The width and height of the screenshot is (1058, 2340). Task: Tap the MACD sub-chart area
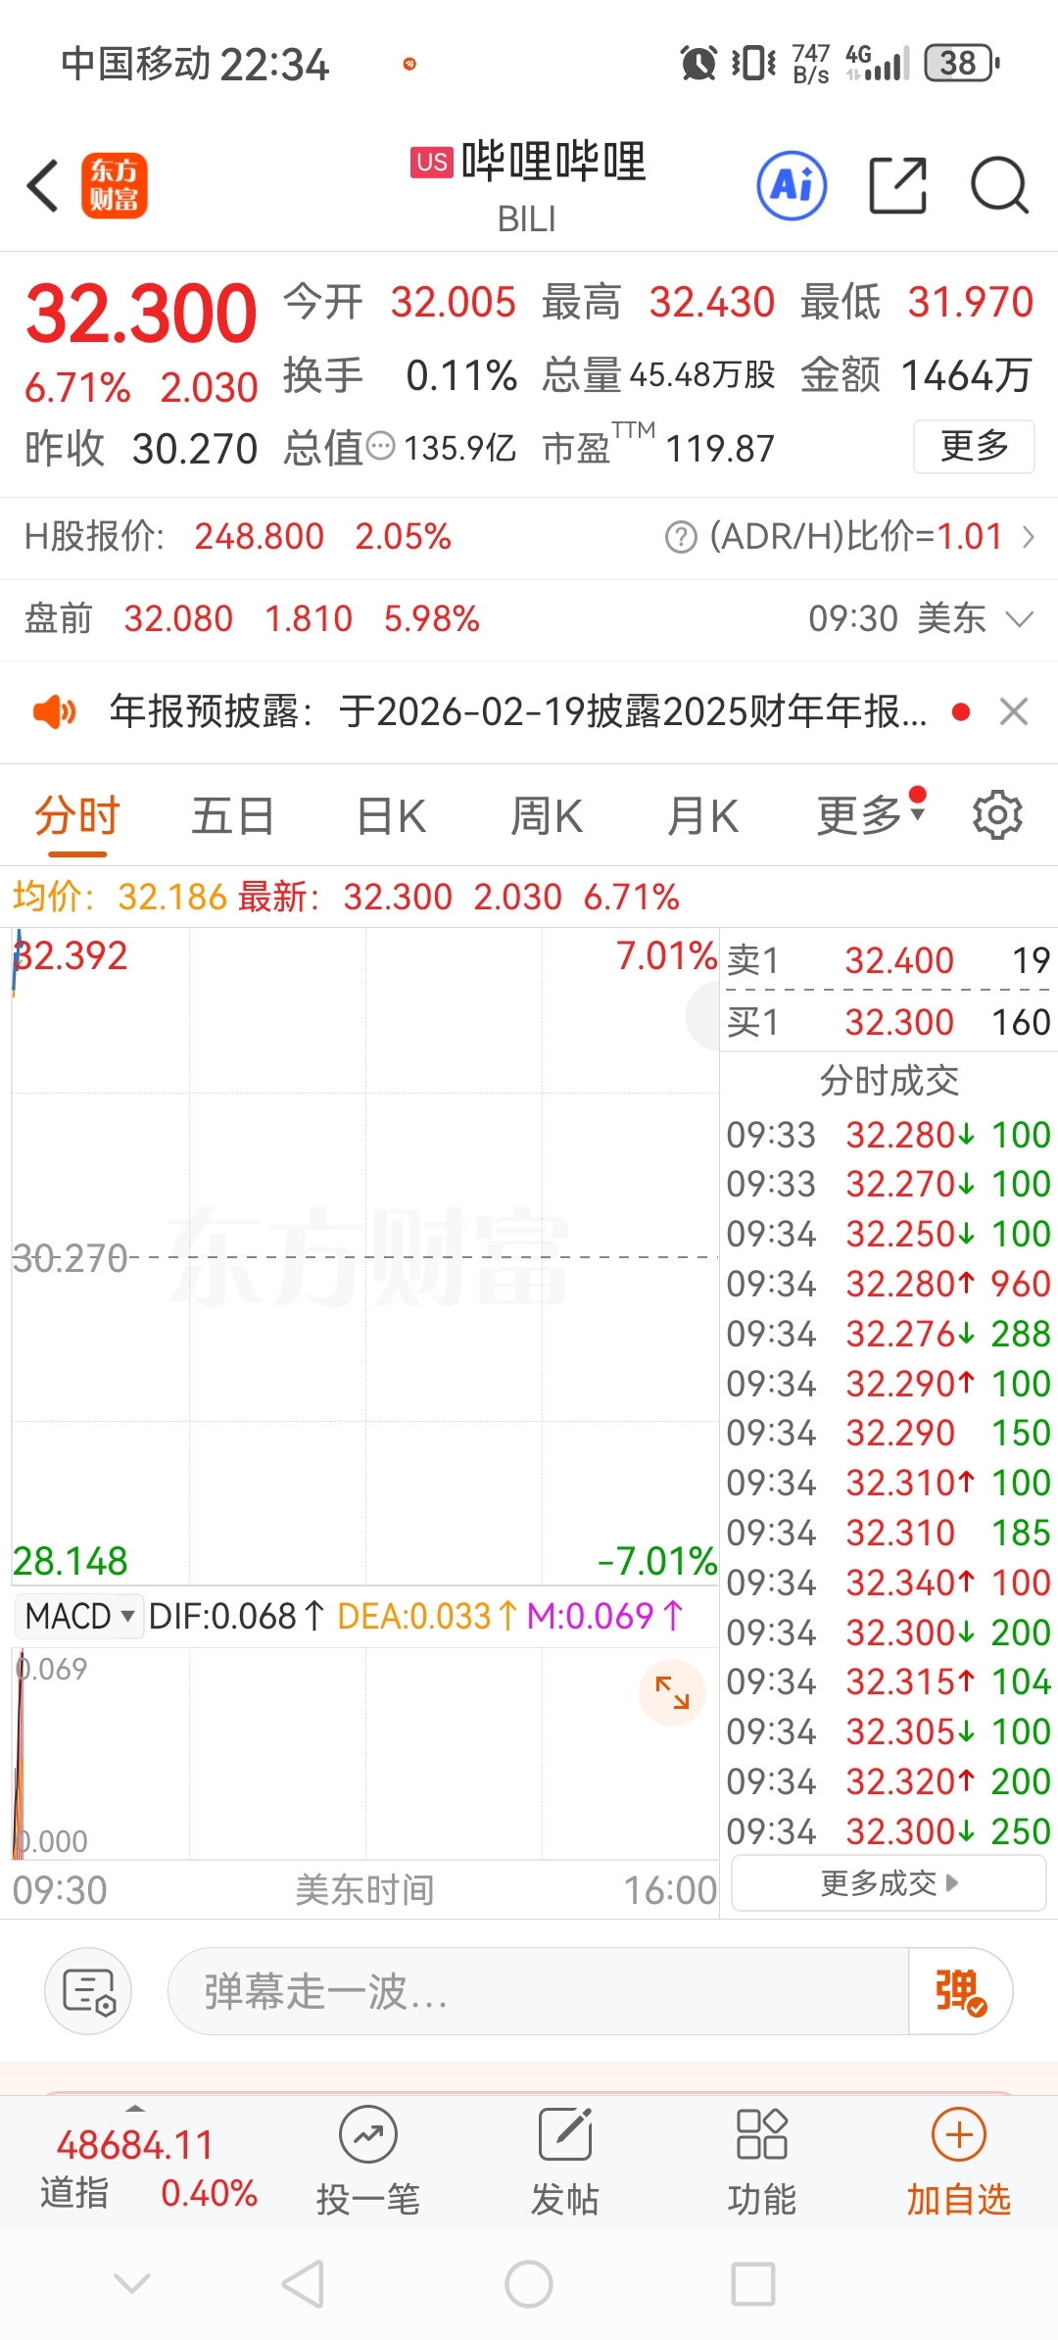point(364,1753)
